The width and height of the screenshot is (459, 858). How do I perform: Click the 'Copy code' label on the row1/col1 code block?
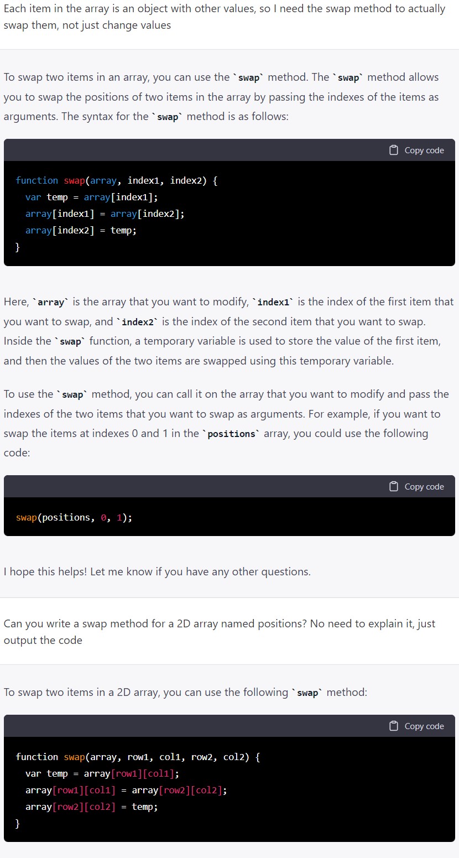click(x=424, y=726)
